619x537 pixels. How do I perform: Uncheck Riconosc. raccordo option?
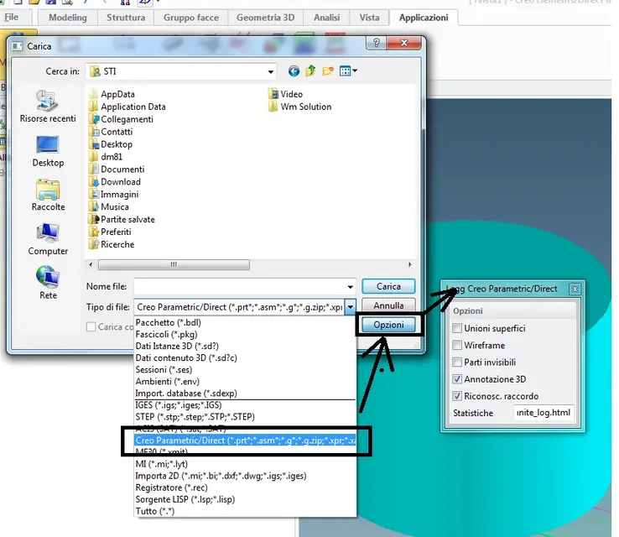[457, 396]
